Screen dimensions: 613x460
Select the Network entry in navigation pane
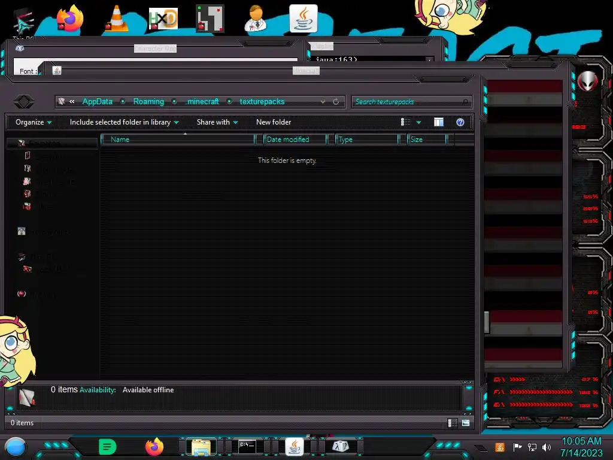[37, 293]
